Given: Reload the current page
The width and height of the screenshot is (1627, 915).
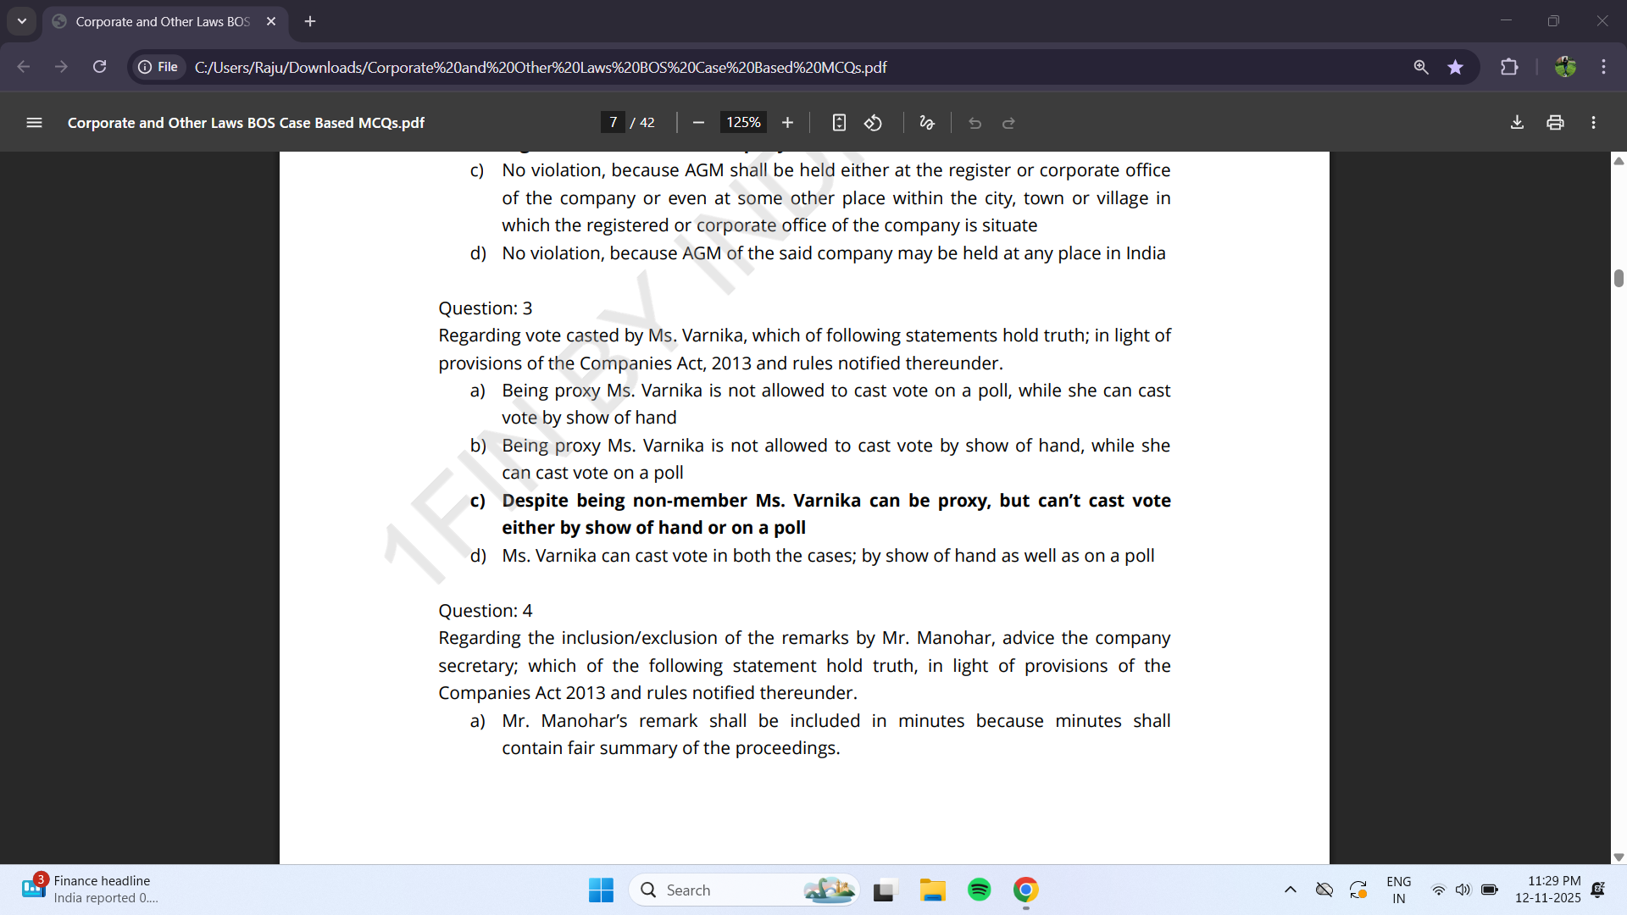Looking at the screenshot, I should pos(99,67).
